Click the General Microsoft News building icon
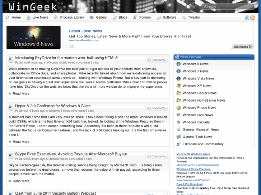 tap(178, 130)
